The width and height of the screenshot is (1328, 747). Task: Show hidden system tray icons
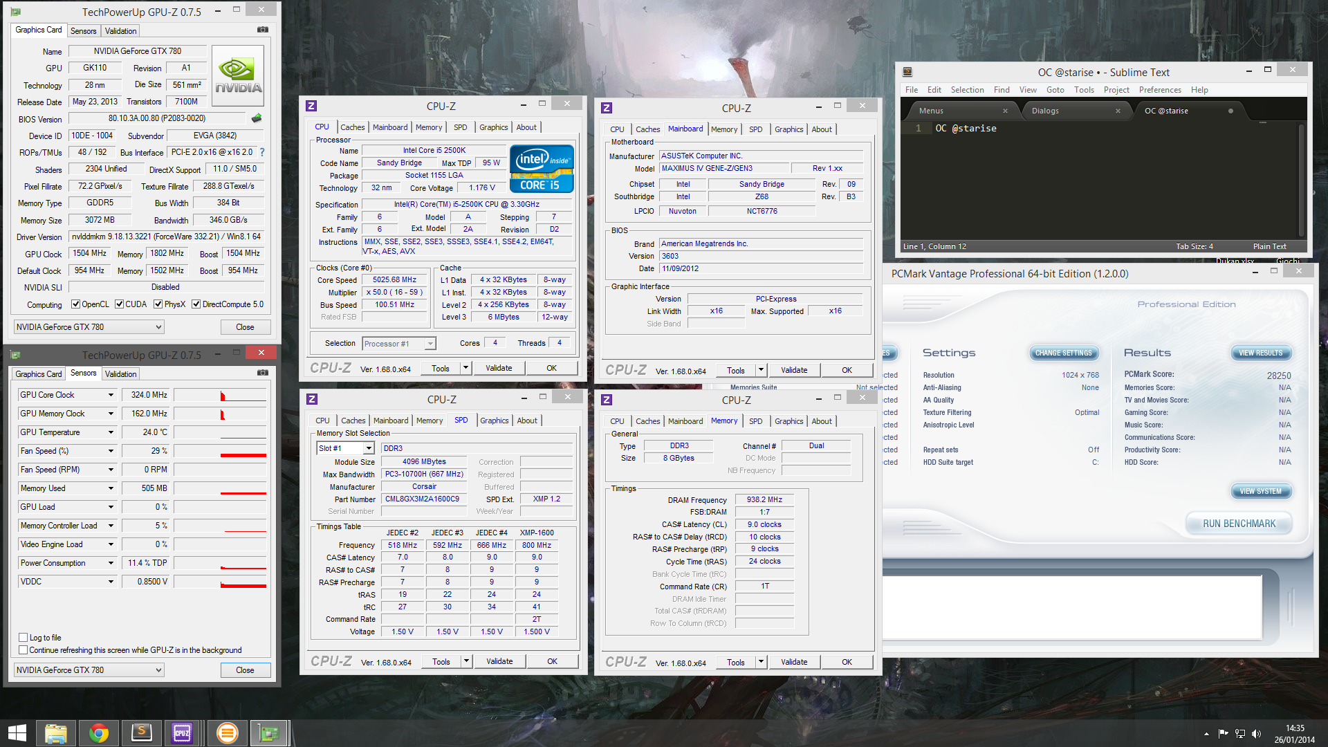(x=1206, y=734)
